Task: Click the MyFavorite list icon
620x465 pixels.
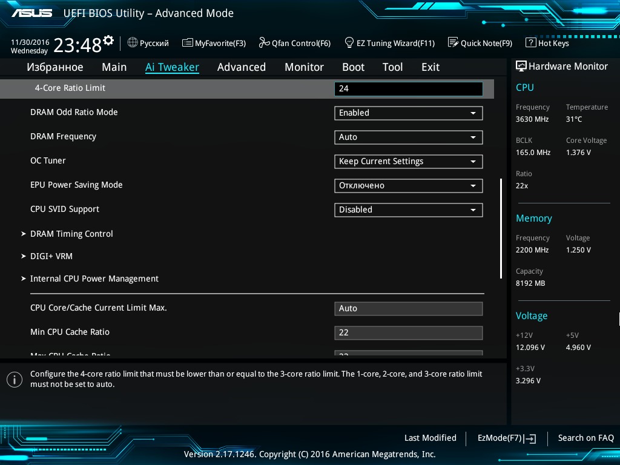Action: (x=187, y=43)
